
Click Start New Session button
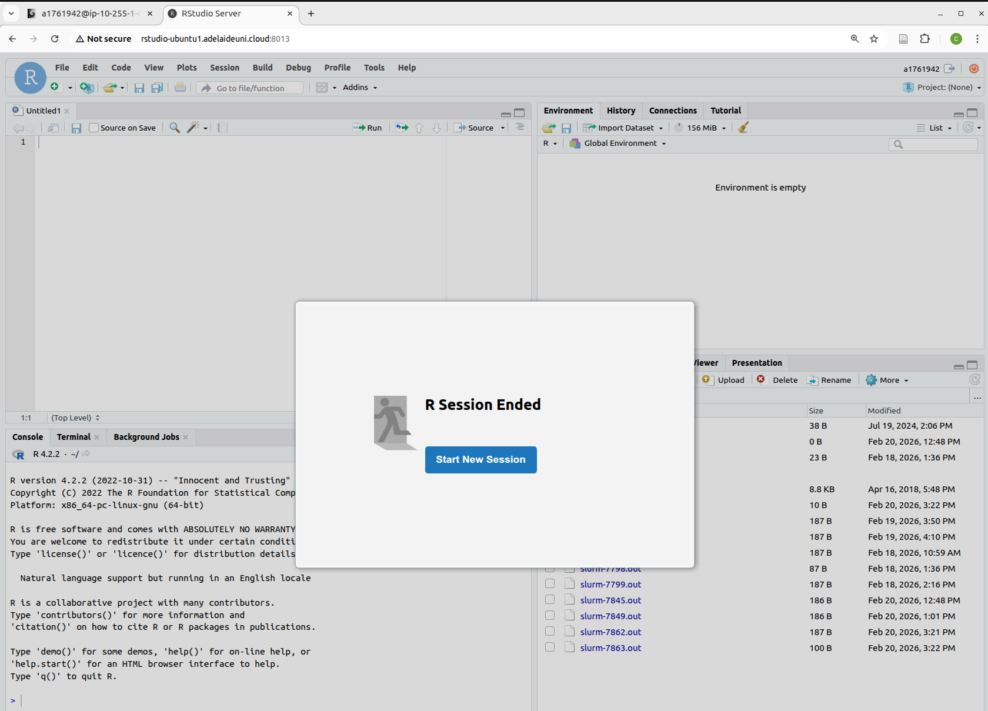[480, 459]
